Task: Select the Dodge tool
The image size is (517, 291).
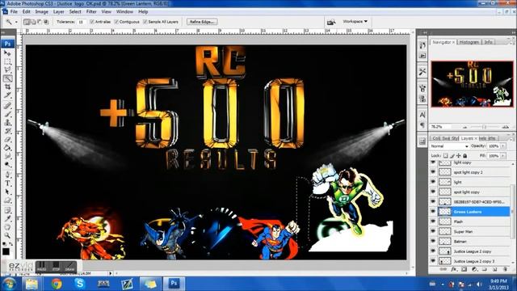Action: click(7, 165)
